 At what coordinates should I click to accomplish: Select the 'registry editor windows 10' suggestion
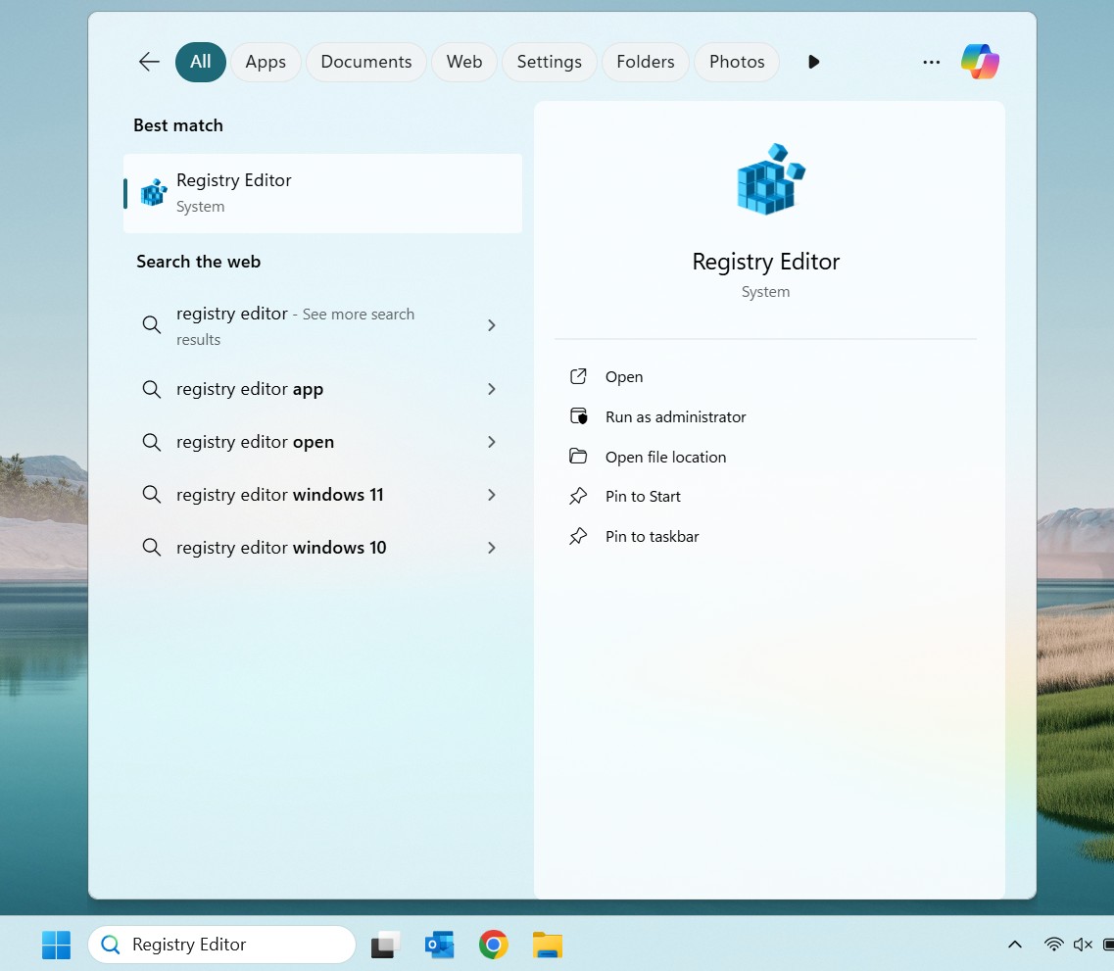pyautogui.click(x=322, y=548)
